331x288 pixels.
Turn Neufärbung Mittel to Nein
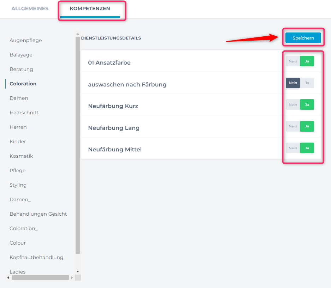pyautogui.click(x=293, y=148)
